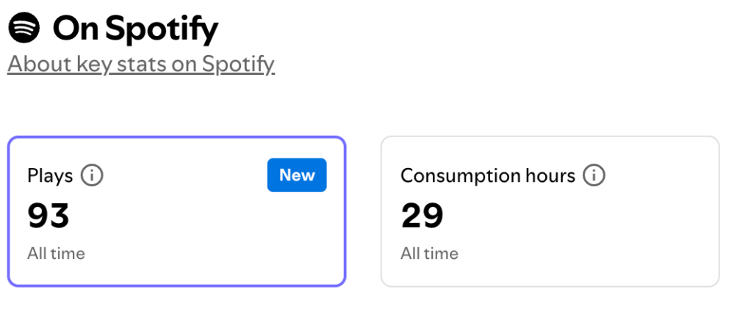Click the On Spotify heading

(135, 29)
